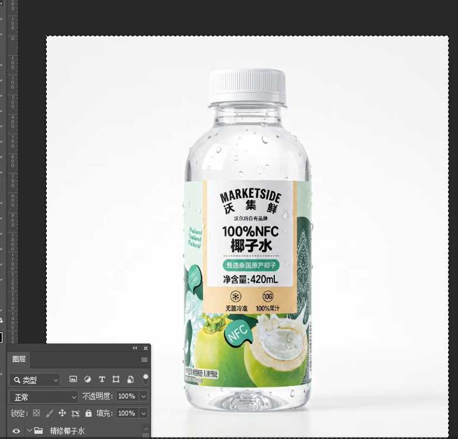Click the layers list scrollbar up arrow
Viewport: 458px width, 439px height.
146,429
